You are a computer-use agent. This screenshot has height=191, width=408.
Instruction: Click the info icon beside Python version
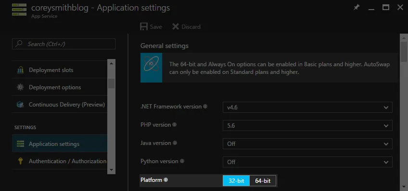pos(182,161)
